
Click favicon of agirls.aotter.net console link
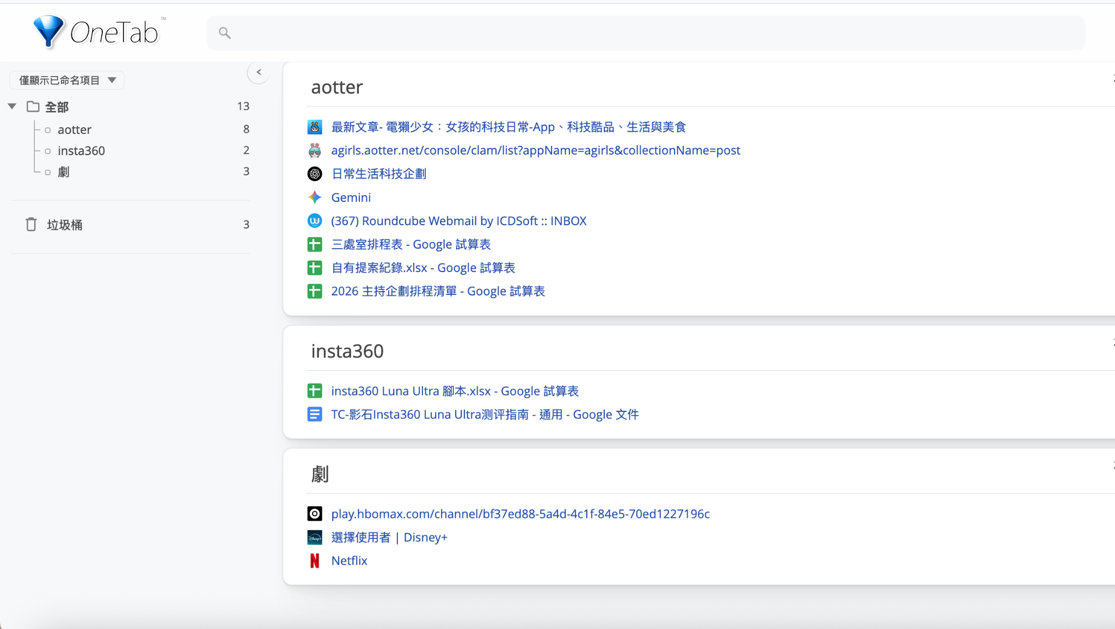(315, 150)
